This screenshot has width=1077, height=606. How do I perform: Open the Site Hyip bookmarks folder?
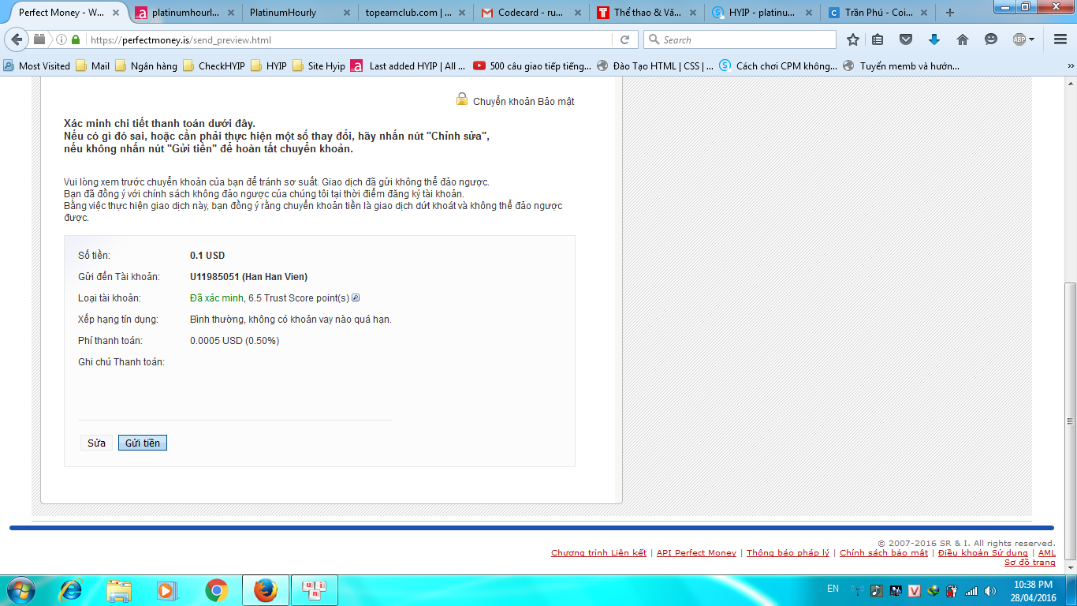[x=319, y=66]
